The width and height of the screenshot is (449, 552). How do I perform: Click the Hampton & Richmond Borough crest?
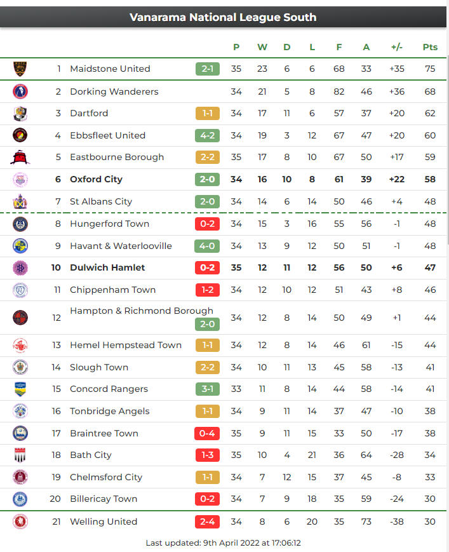[20, 318]
